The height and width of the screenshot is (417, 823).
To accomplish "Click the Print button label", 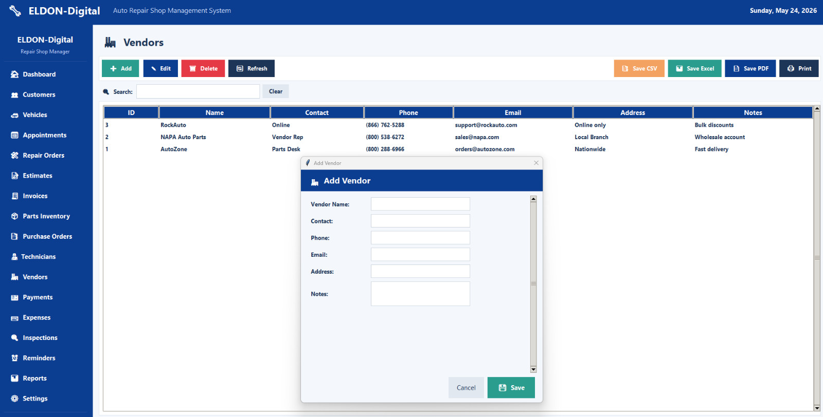I will tap(805, 69).
